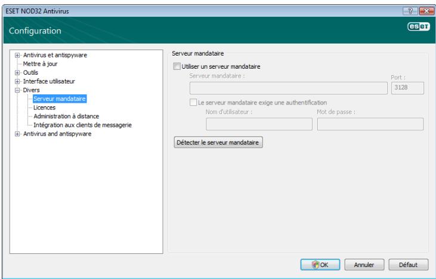The image size is (436, 279).
Task: Expand 'Antivirus et antispyware' tree node
Action: coord(17,55)
